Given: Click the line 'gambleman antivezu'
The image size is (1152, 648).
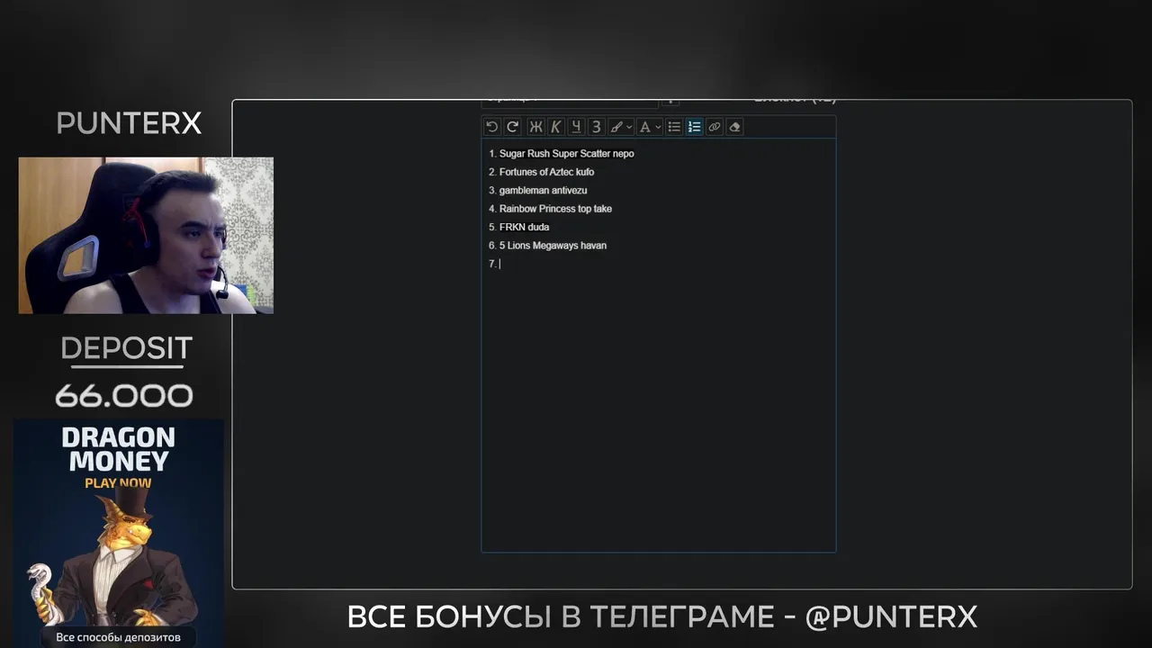Looking at the screenshot, I should tap(543, 191).
